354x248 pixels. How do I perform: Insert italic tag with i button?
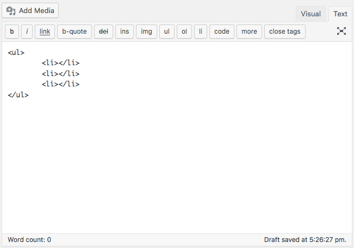[x=27, y=32]
